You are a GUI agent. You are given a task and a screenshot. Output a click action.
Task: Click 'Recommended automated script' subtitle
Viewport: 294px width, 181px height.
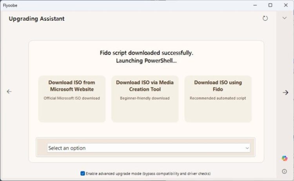(218, 98)
